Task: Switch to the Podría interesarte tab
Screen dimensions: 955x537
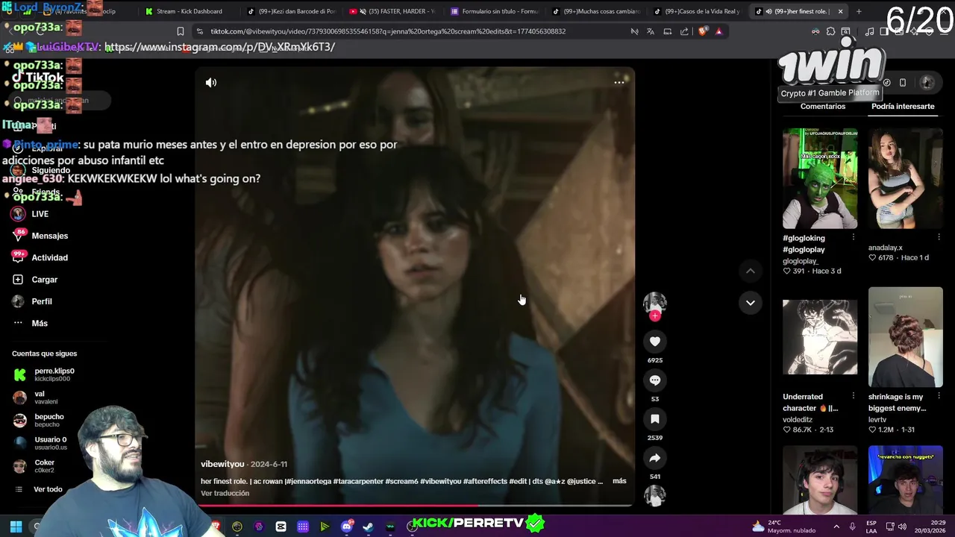Action: pos(903,107)
